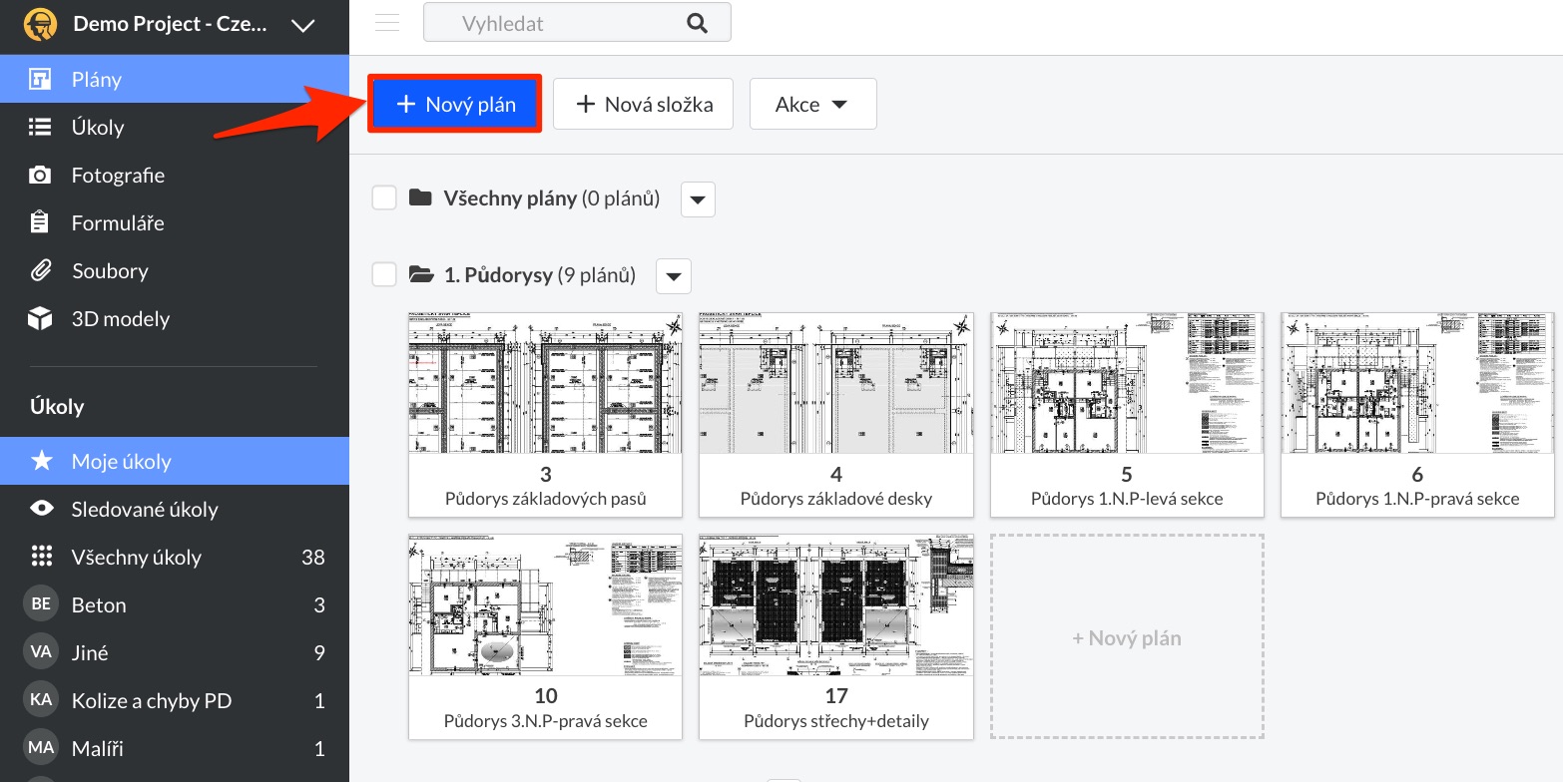Open the Soubory section
Viewport: 1563px width, 782px height.
coord(175,270)
